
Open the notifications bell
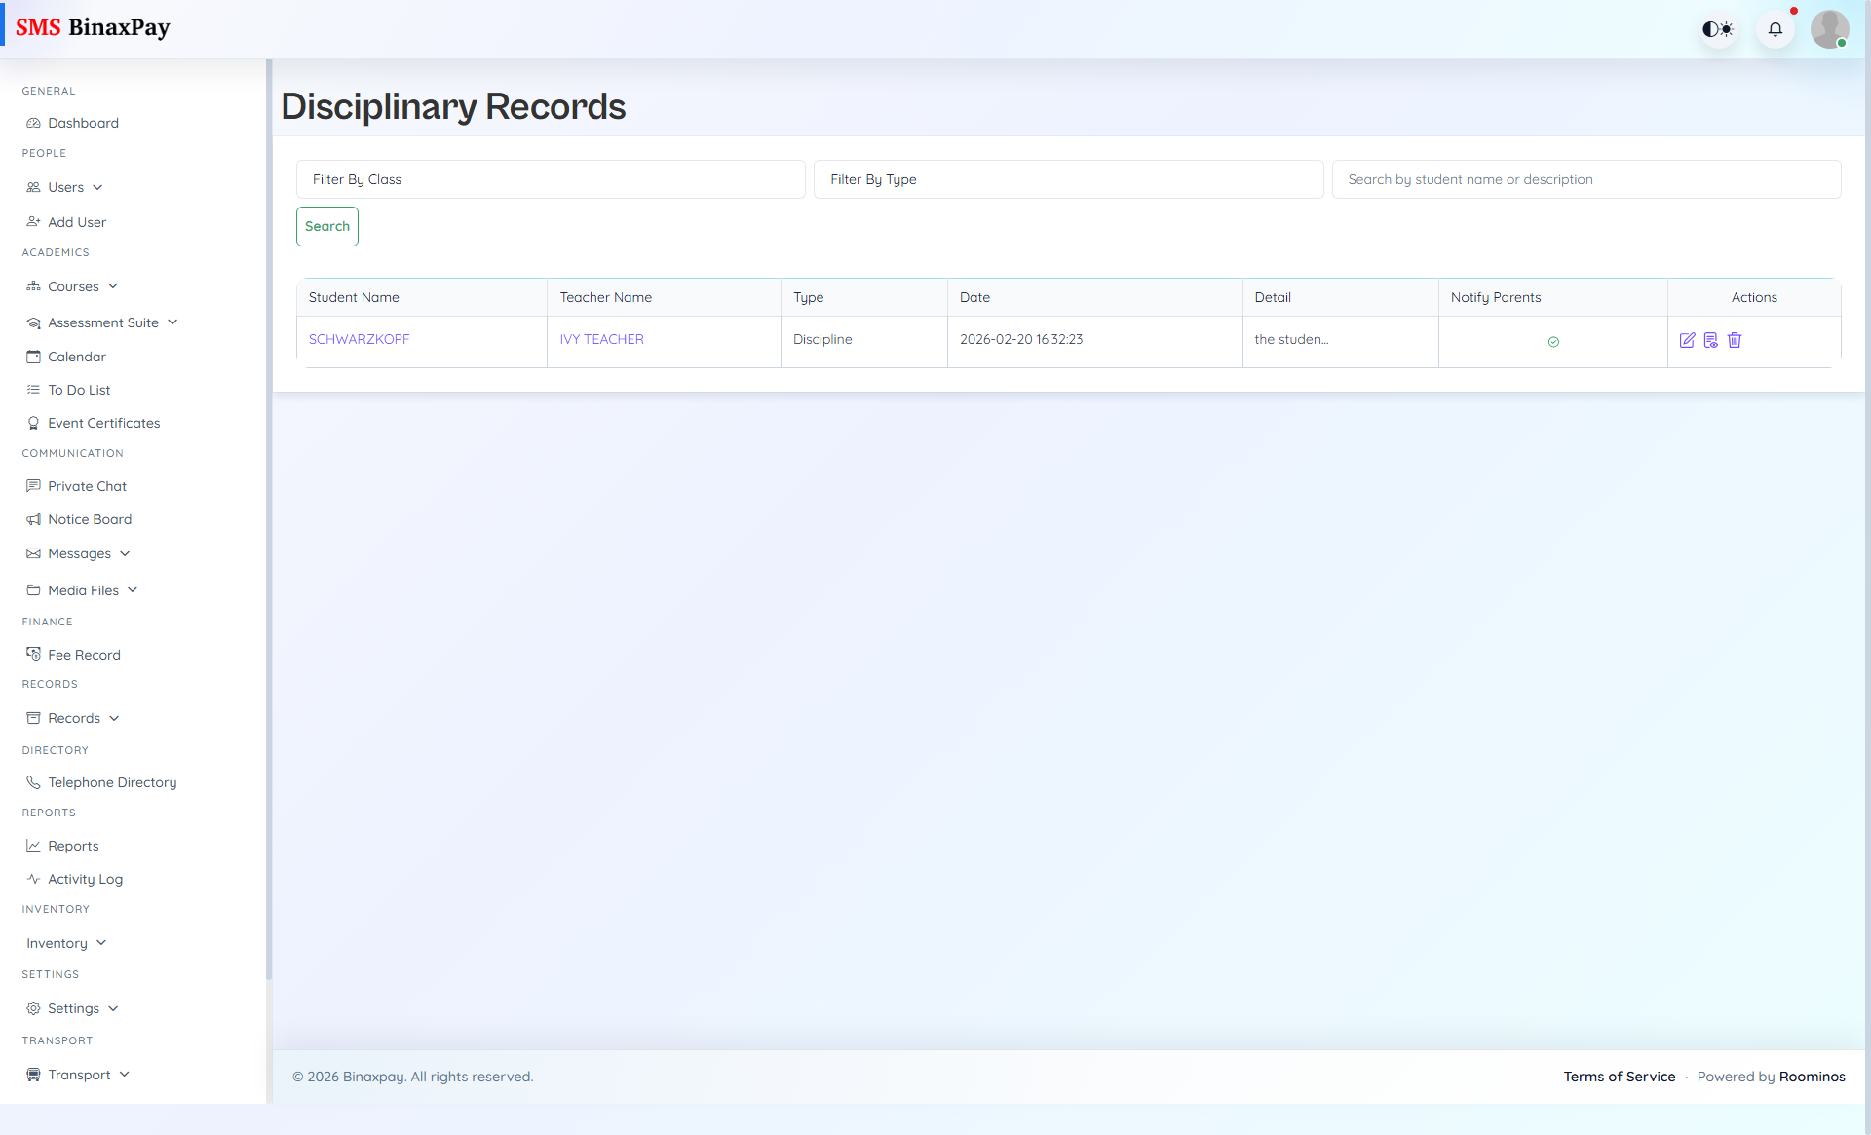pyautogui.click(x=1776, y=29)
